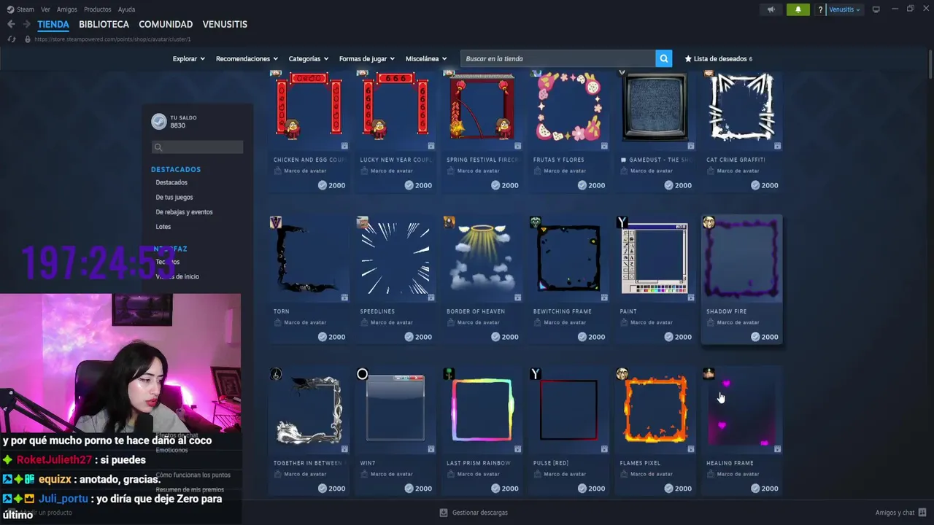Viewport: 934px width, 525px height.
Task: Click the Lotes sidebar link
Action: 163,226
